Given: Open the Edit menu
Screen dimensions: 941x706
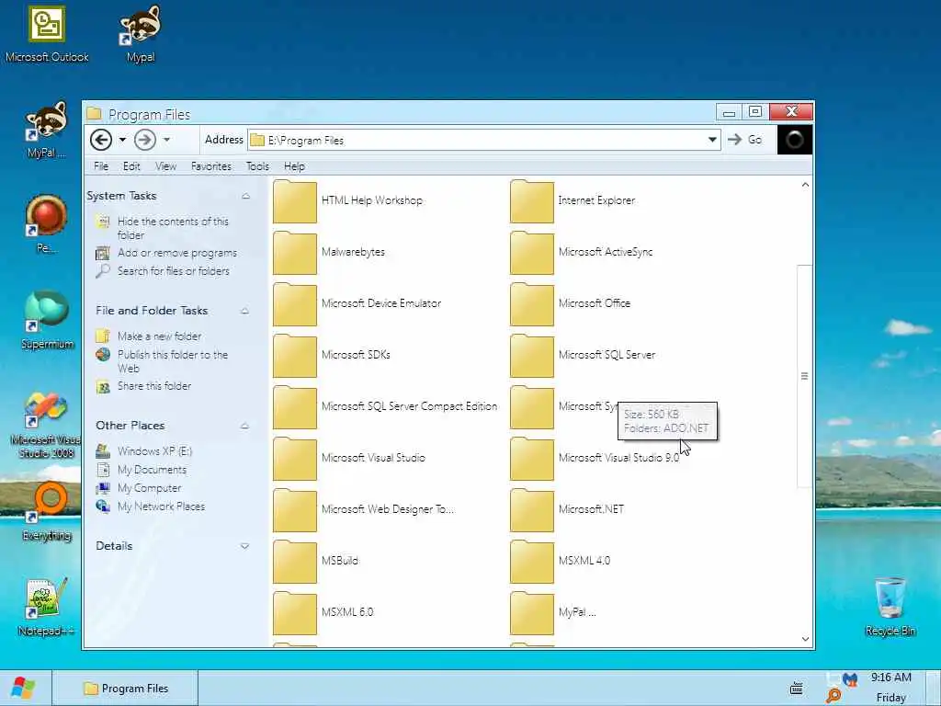Looking at the screenshot, I should pos(131,166).
